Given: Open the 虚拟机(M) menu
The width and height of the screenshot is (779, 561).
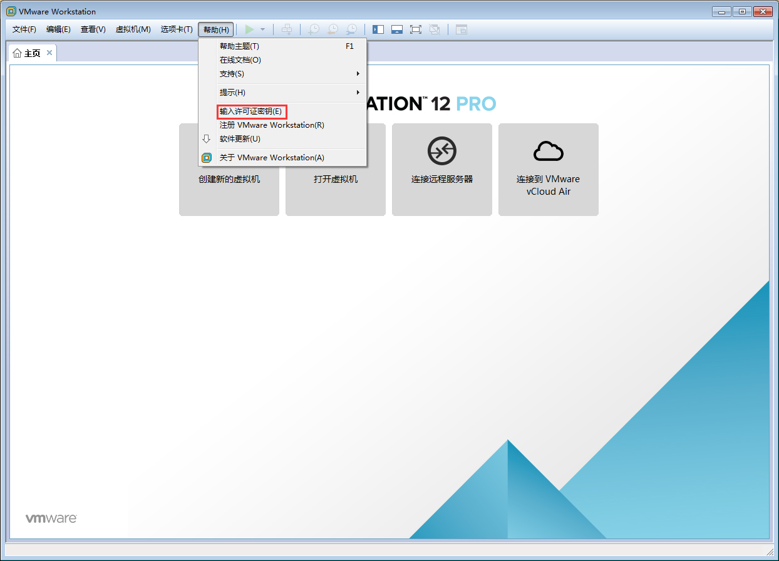Looking at the screenshot, I should [133, 29].
